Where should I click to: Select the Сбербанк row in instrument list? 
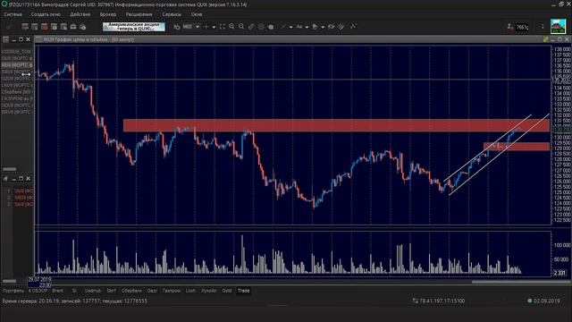16,92
